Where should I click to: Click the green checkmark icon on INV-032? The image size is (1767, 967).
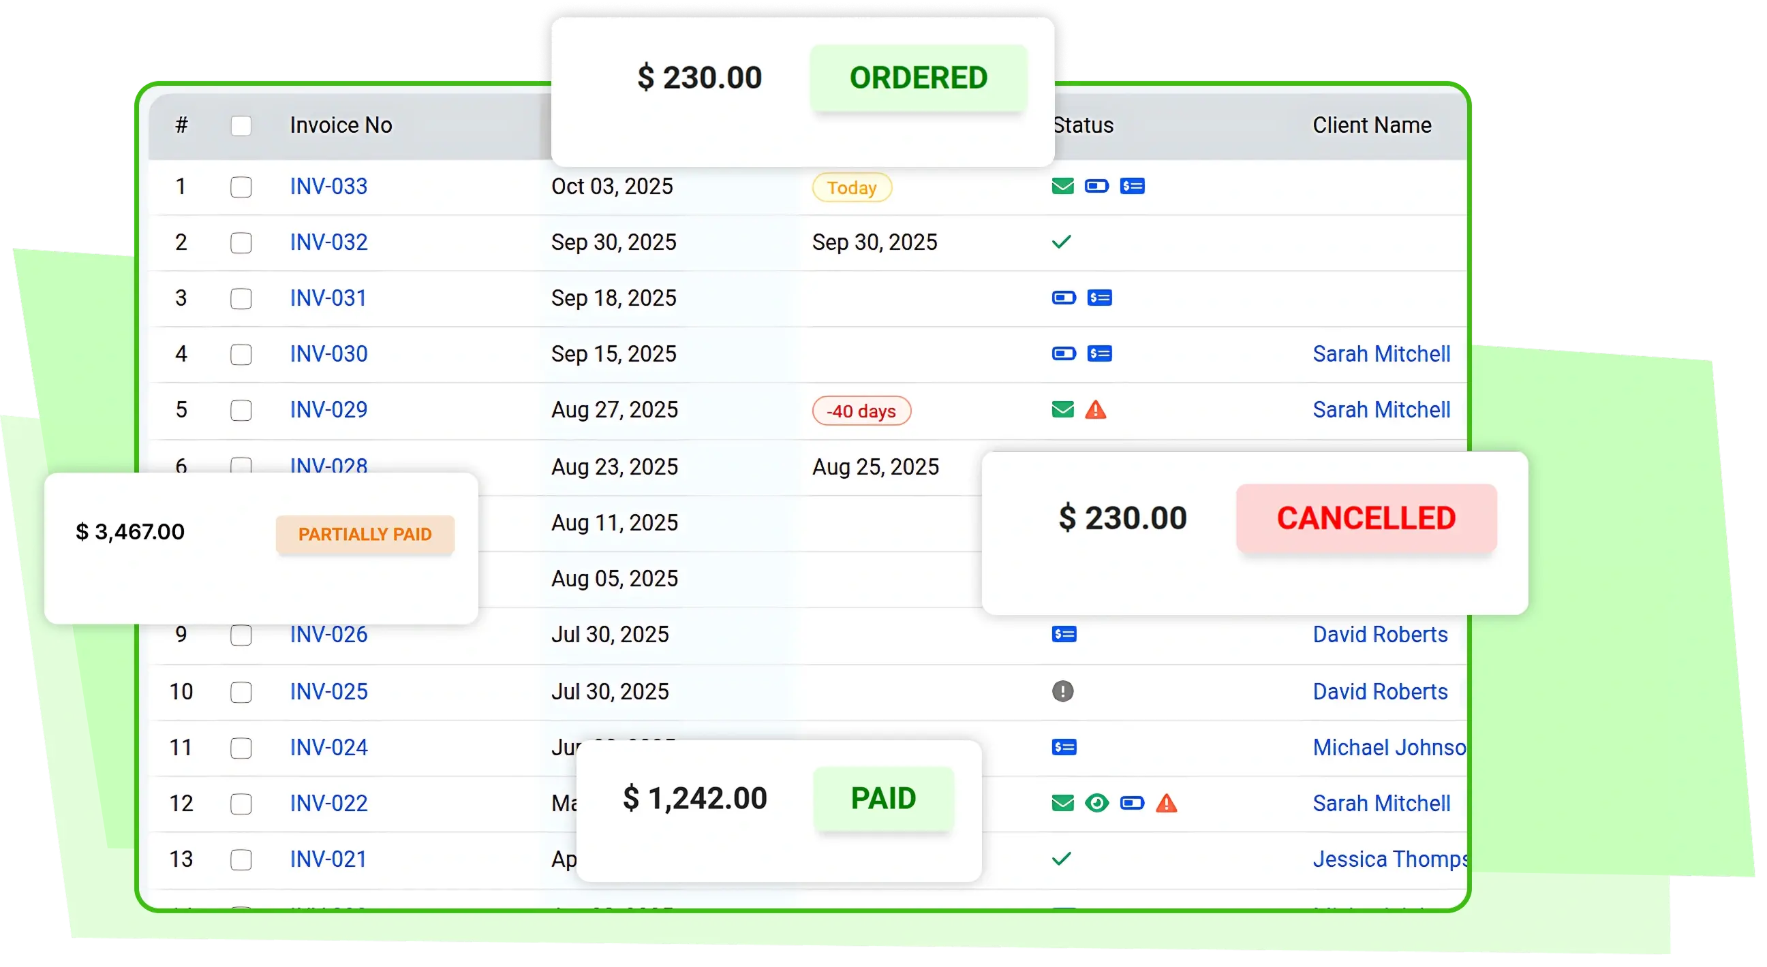pos(1062,242)
